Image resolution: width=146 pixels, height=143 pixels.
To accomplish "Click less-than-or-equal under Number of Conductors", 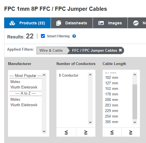I will 66,132.
